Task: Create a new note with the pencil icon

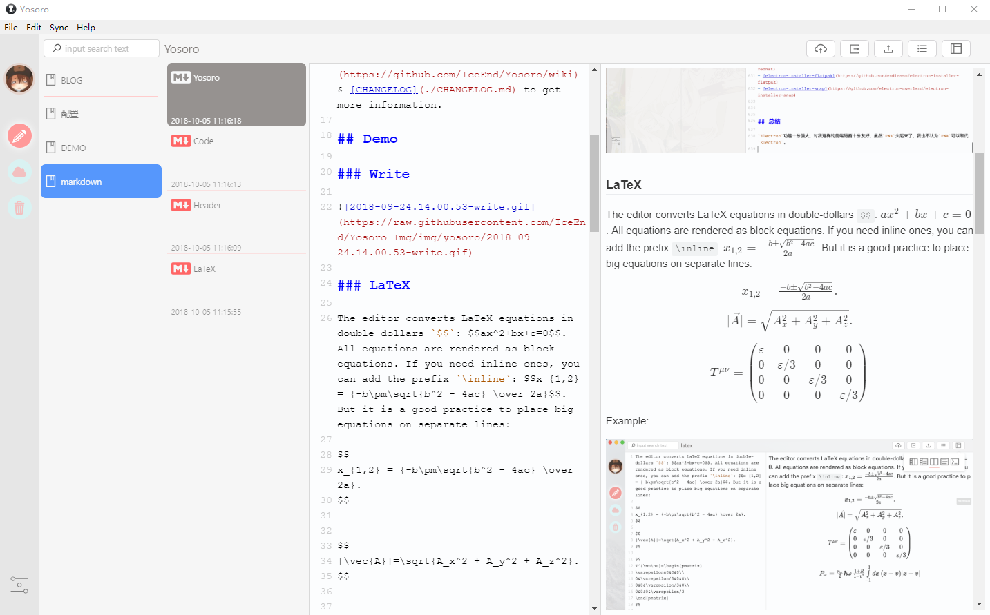Action: pos(19,136)
